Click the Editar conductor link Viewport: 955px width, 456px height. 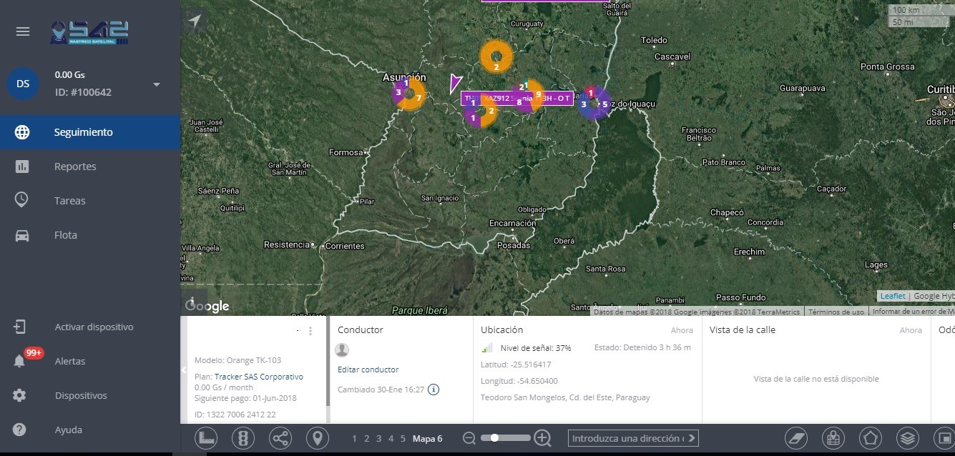pyautogui.click(x=368, y=370)
